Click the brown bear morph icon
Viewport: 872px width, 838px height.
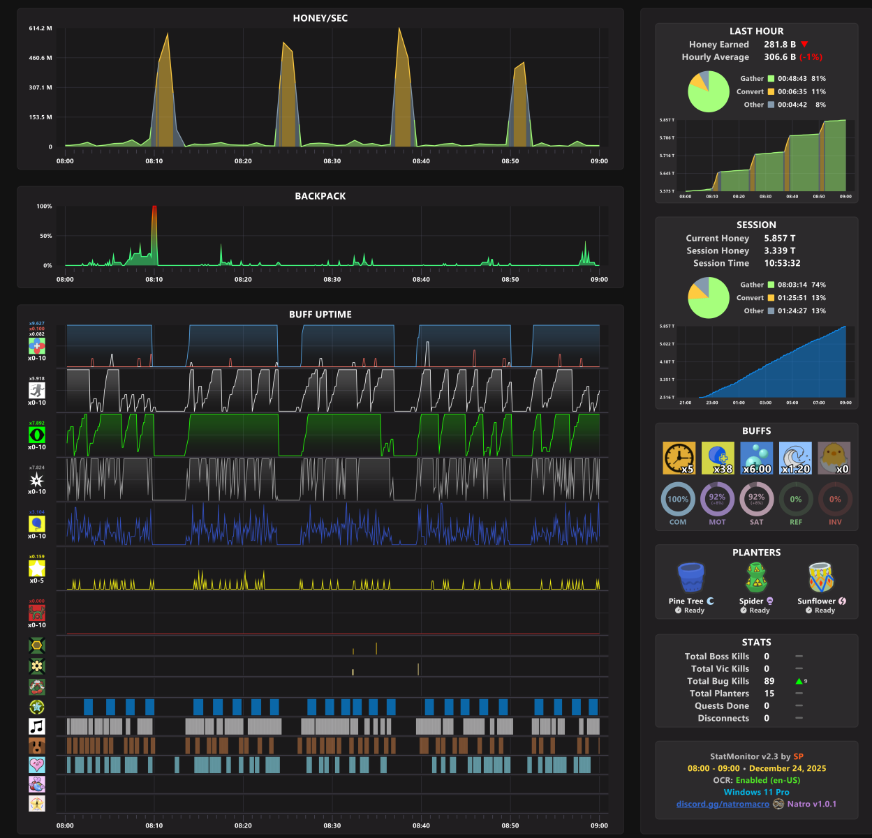coord(37,746)
